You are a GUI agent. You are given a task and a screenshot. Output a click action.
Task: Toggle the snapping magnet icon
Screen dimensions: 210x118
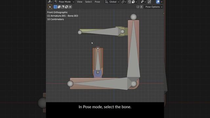coord(129,2)
